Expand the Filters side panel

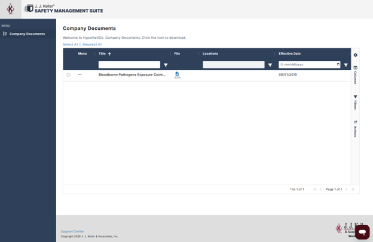356,103
